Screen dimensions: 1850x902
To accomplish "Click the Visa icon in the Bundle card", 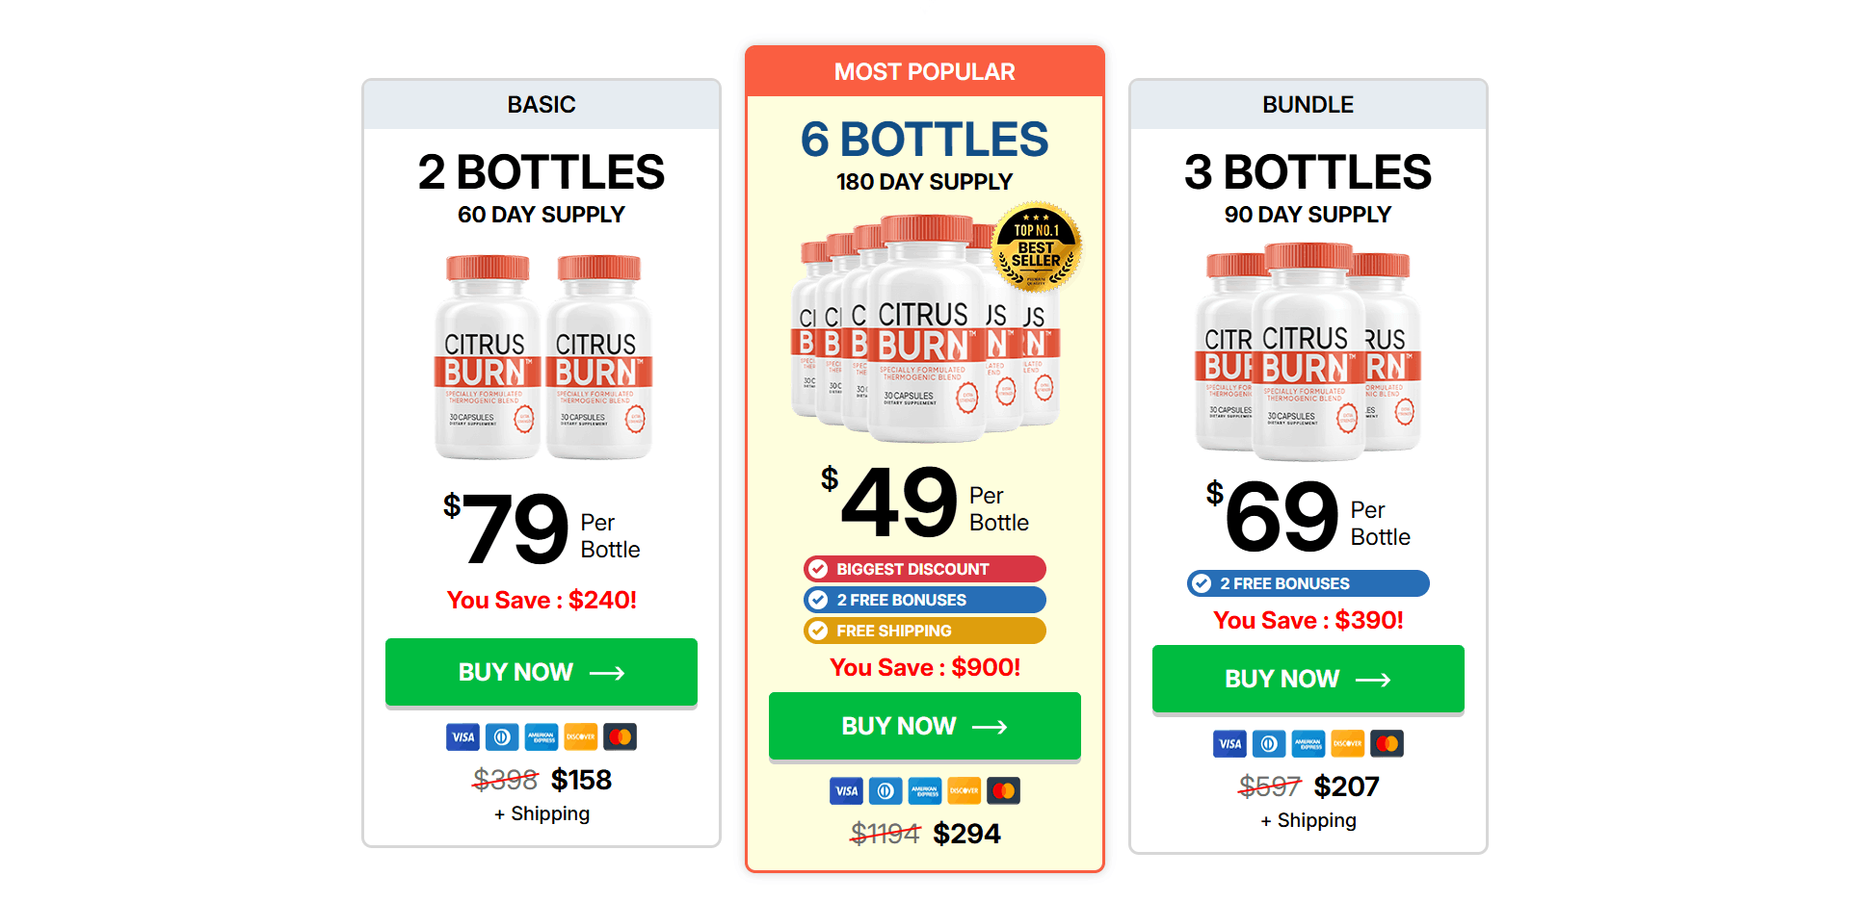I will click(x=1229, y=744).
